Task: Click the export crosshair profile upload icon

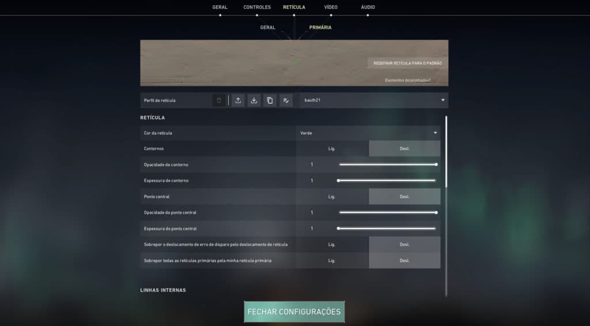Action: (x=238, y=100)
